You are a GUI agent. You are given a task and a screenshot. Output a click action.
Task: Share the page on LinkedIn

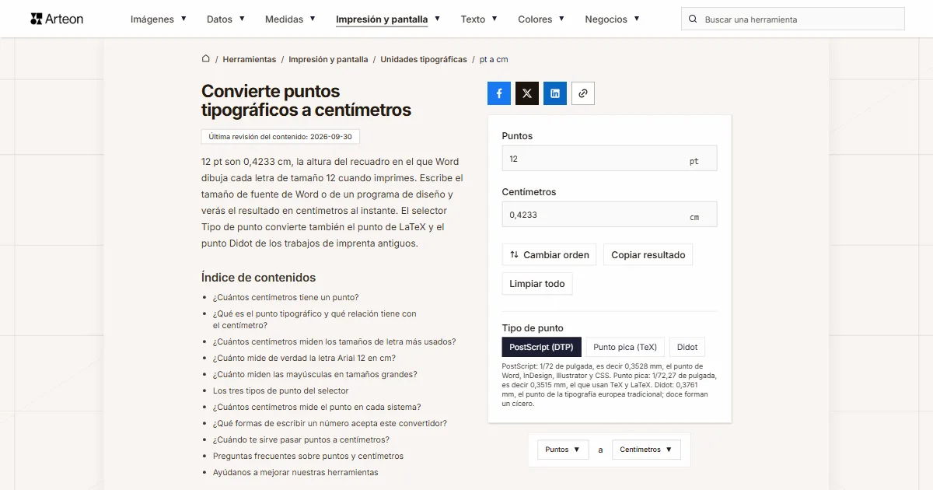pyautogui.click(x=555, y=93)
